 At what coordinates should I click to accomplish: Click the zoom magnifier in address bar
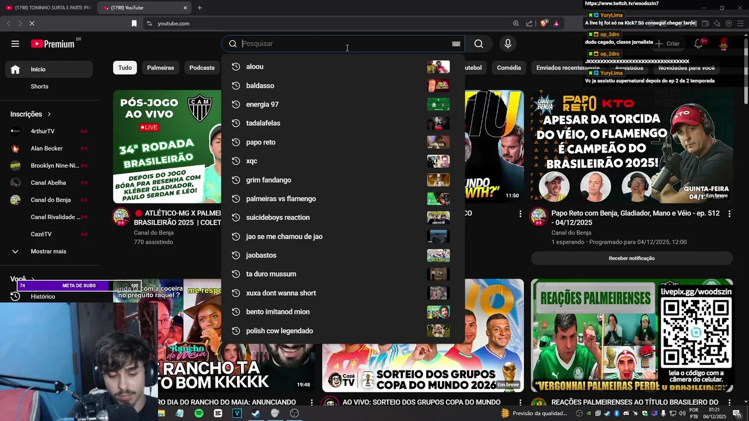[x=516, y=23]
